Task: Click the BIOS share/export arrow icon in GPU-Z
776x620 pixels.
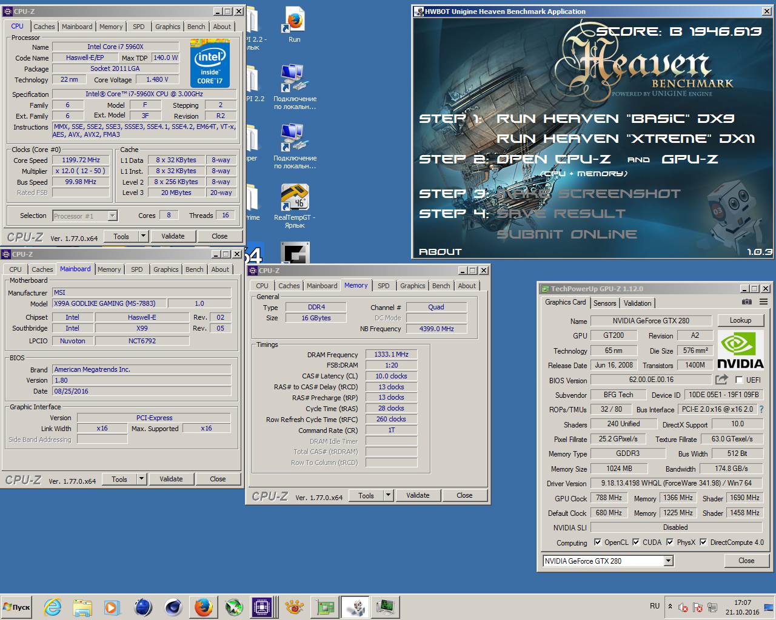Action: coord(721,380)
